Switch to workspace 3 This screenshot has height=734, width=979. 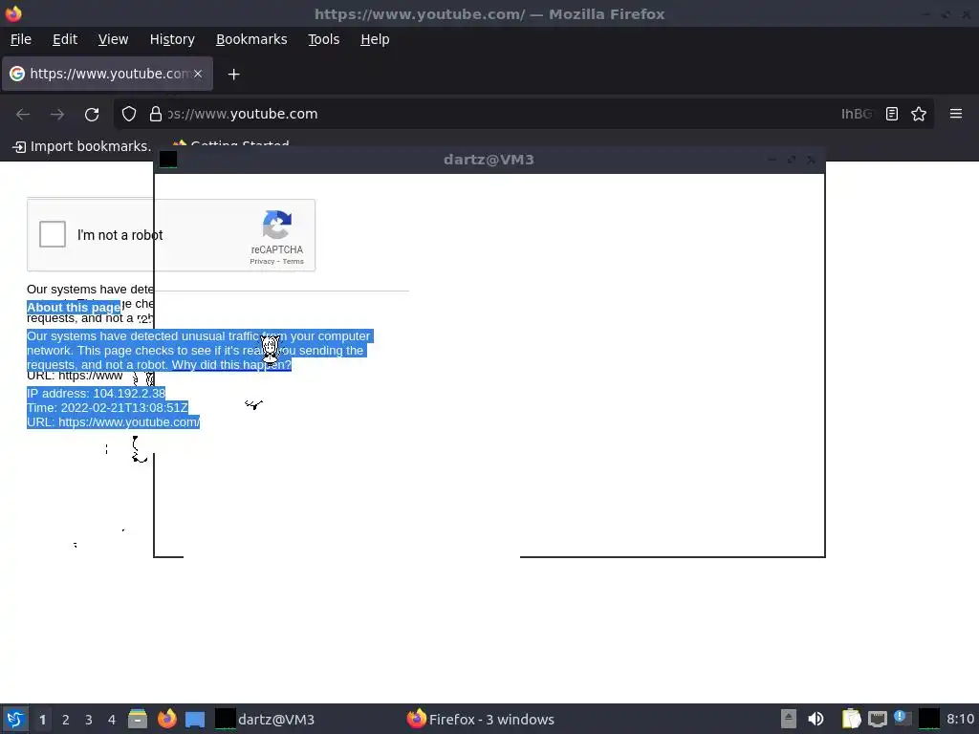click(89, 720)
